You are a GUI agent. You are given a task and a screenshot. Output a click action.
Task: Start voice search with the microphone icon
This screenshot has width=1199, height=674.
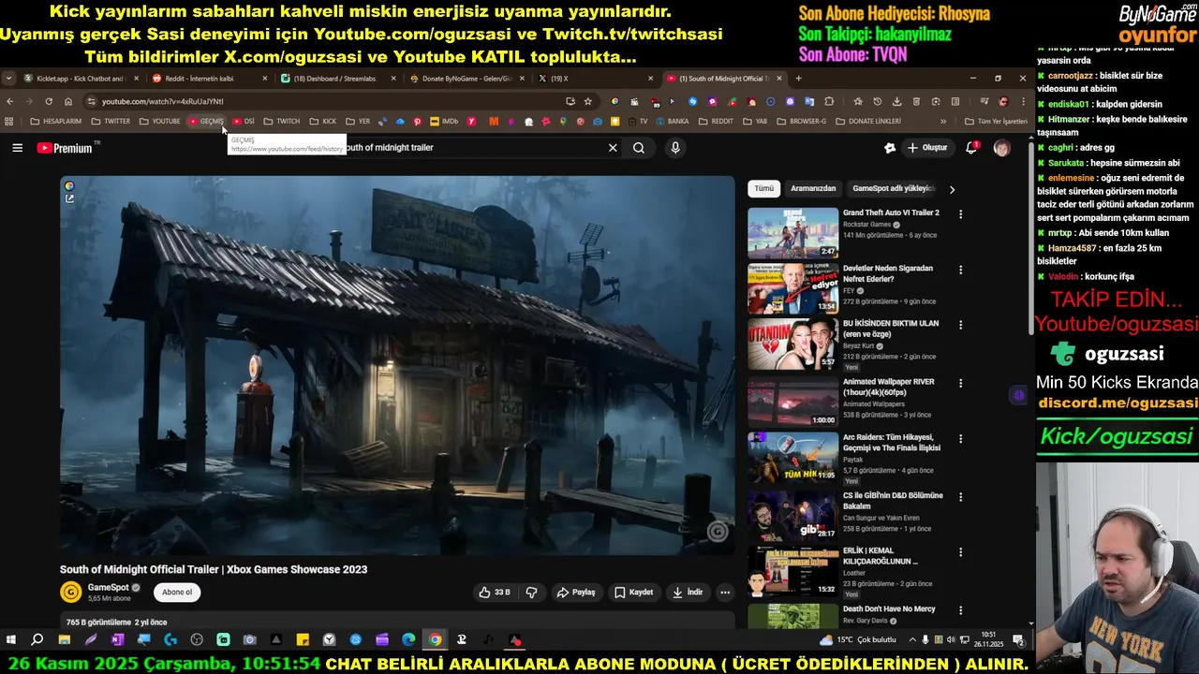675,148
